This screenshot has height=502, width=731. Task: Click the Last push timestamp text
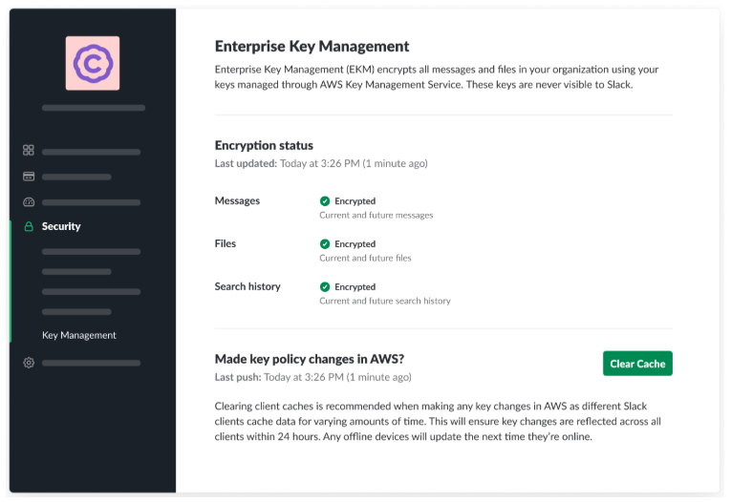coord(313,377)
